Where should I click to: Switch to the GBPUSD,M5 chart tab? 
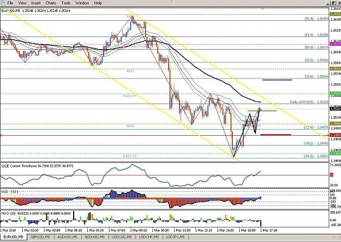pyautogui.click(x=40, y=237)
